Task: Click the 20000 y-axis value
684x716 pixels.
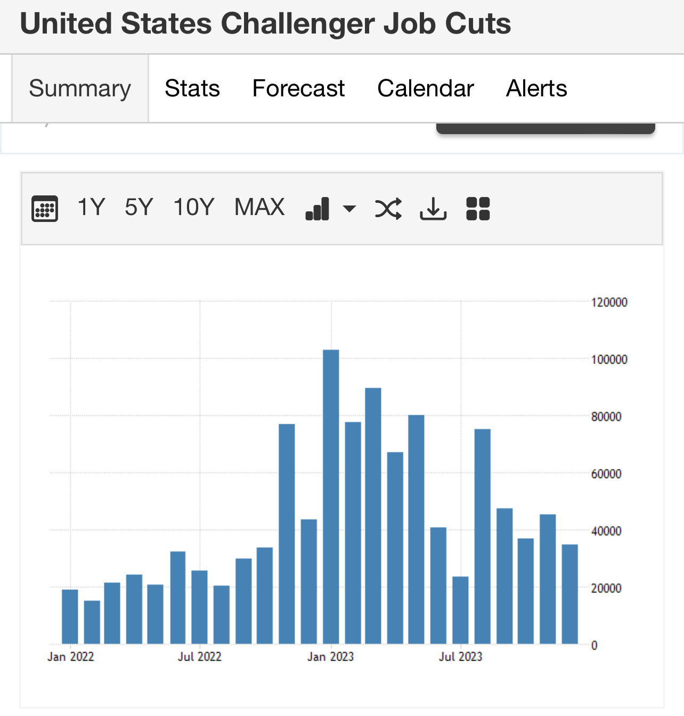Action: (x=606, y=589)
